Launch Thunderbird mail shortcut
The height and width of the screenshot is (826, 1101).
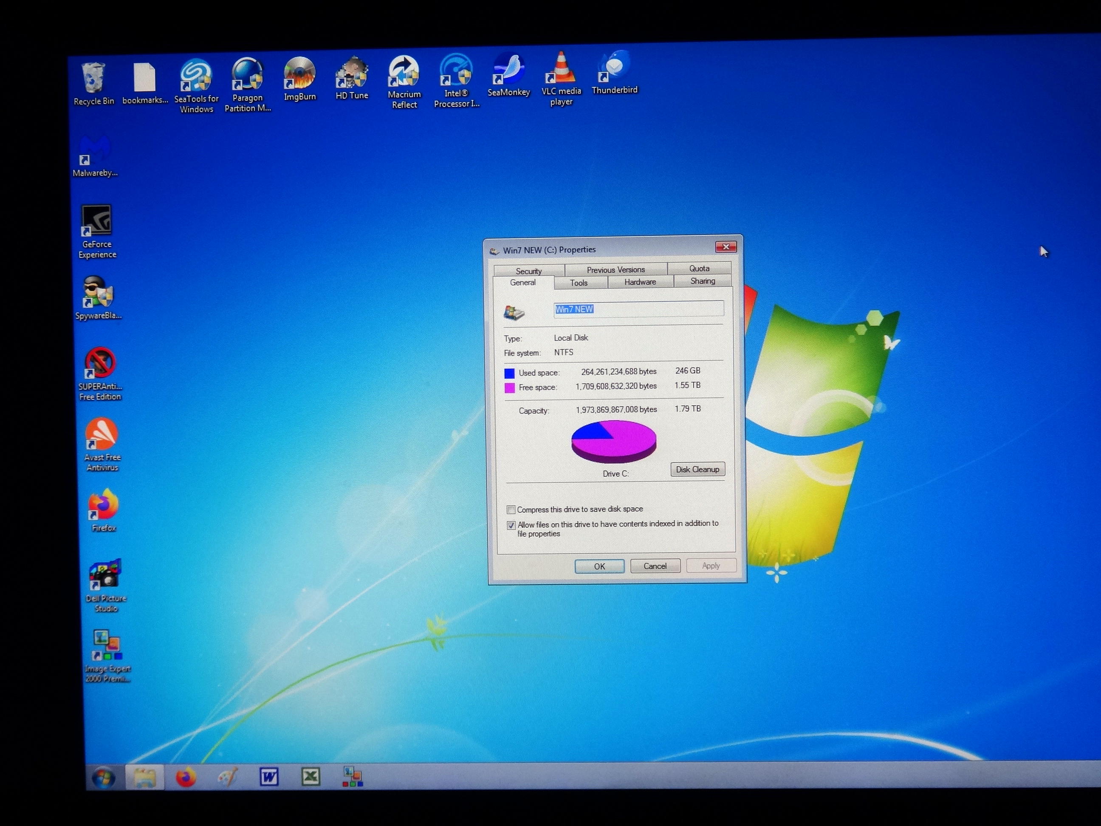click(x=614, y=73)
